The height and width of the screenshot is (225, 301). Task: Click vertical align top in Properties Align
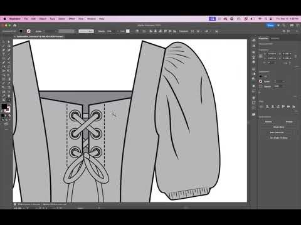click(x=283, y=106)
